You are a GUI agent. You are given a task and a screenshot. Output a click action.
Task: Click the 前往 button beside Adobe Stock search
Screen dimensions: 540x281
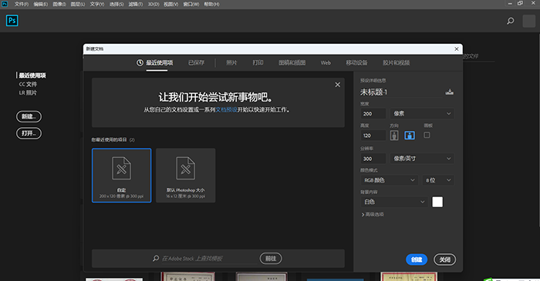(x=271, y=259)
